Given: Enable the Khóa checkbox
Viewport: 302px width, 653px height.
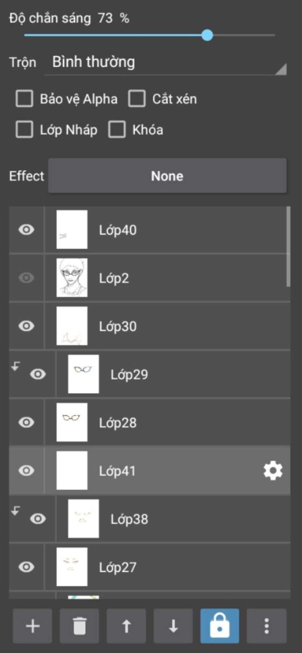Looking at the screenshot, I should pyautogui.click(x=117, y=129).
